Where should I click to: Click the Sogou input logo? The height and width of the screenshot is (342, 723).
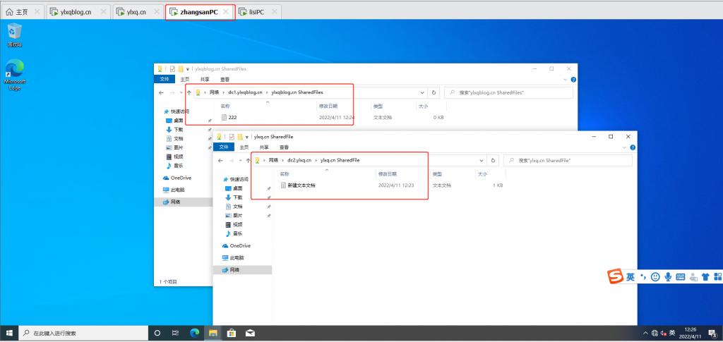tap(615, 276)
